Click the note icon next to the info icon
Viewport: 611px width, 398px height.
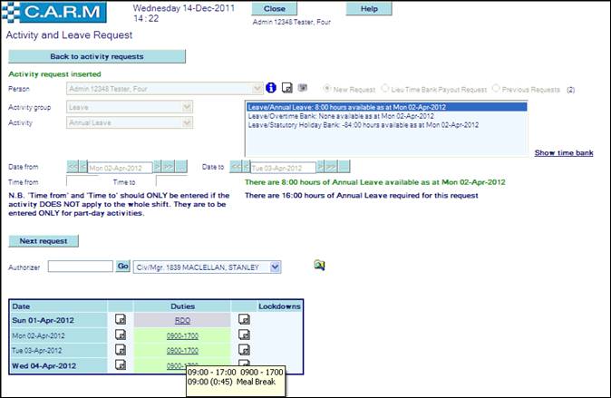(x=286, y=89)
